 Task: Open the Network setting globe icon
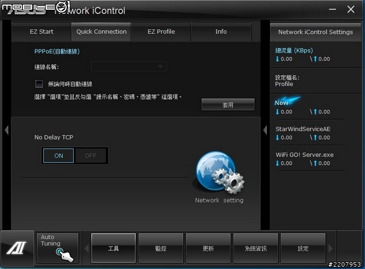click(219, 173)
